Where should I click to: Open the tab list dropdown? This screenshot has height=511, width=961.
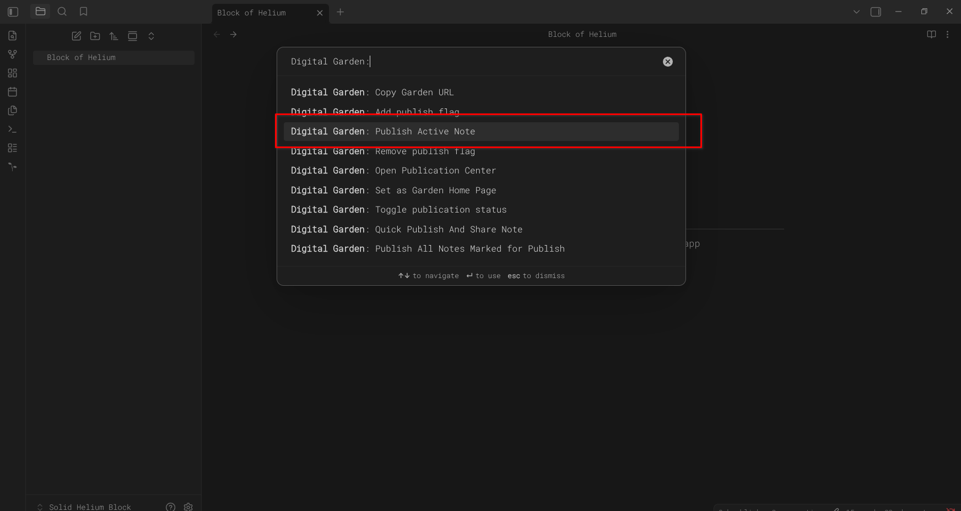(856, 12)
